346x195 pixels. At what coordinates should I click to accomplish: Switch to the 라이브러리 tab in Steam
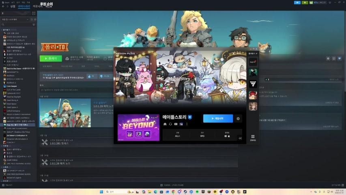[x=24, y=6]
